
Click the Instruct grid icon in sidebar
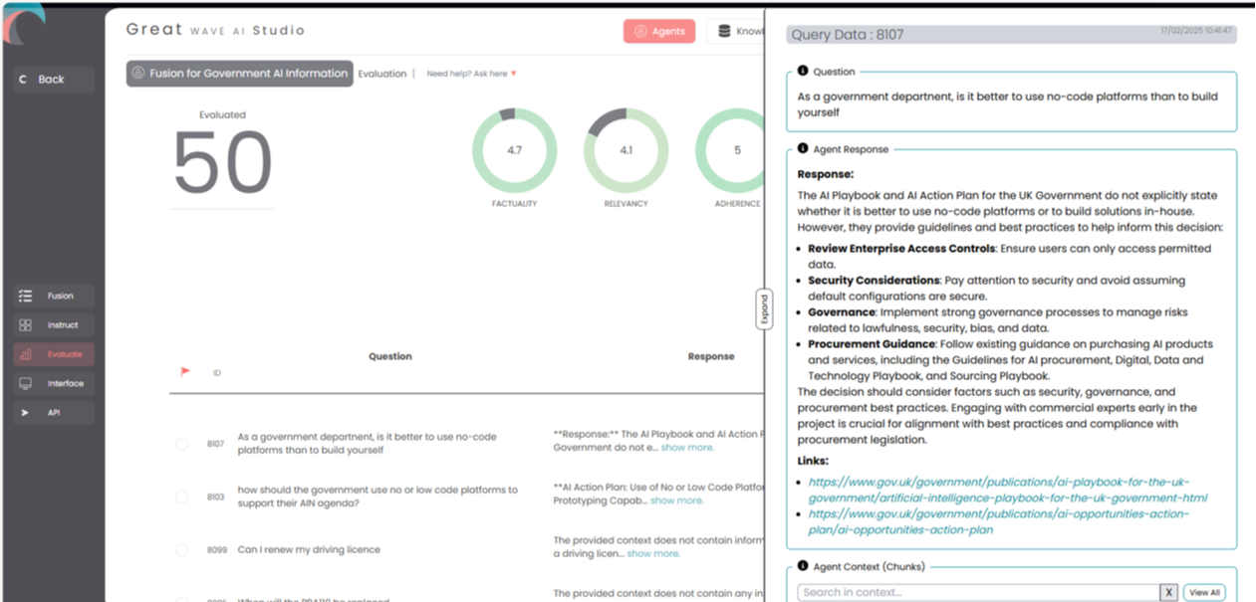pyautogui.click(x=26, y=324)
